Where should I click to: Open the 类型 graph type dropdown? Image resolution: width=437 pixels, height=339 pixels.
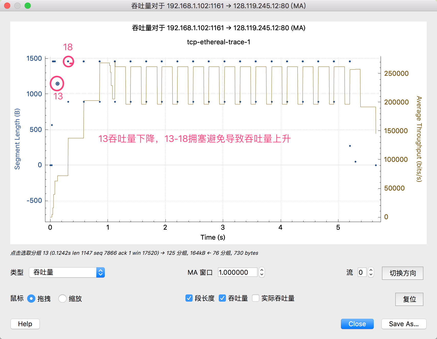click(x=67, y=272)
